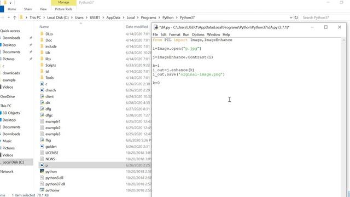Sort files by Name column
This screenshot has height=197, width=350.
click(x=44, y=27)
